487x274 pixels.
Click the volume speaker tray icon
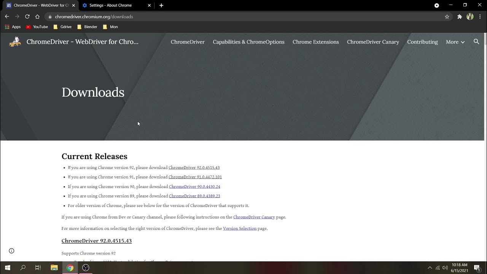[x=445, y=268]
